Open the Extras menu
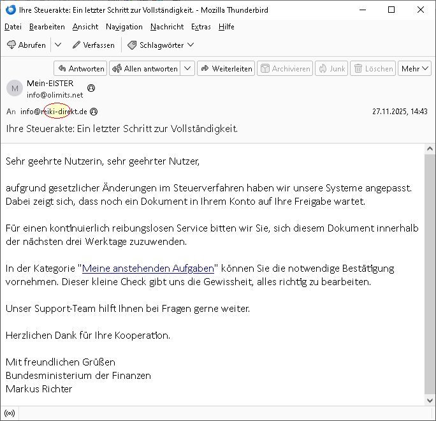Screen dimensions: 436x421 (201, 27)
